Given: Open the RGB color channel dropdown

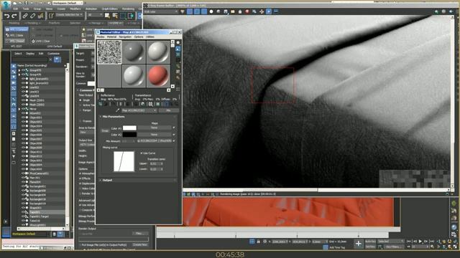Looking at the screenshot, I should [161, 11].
